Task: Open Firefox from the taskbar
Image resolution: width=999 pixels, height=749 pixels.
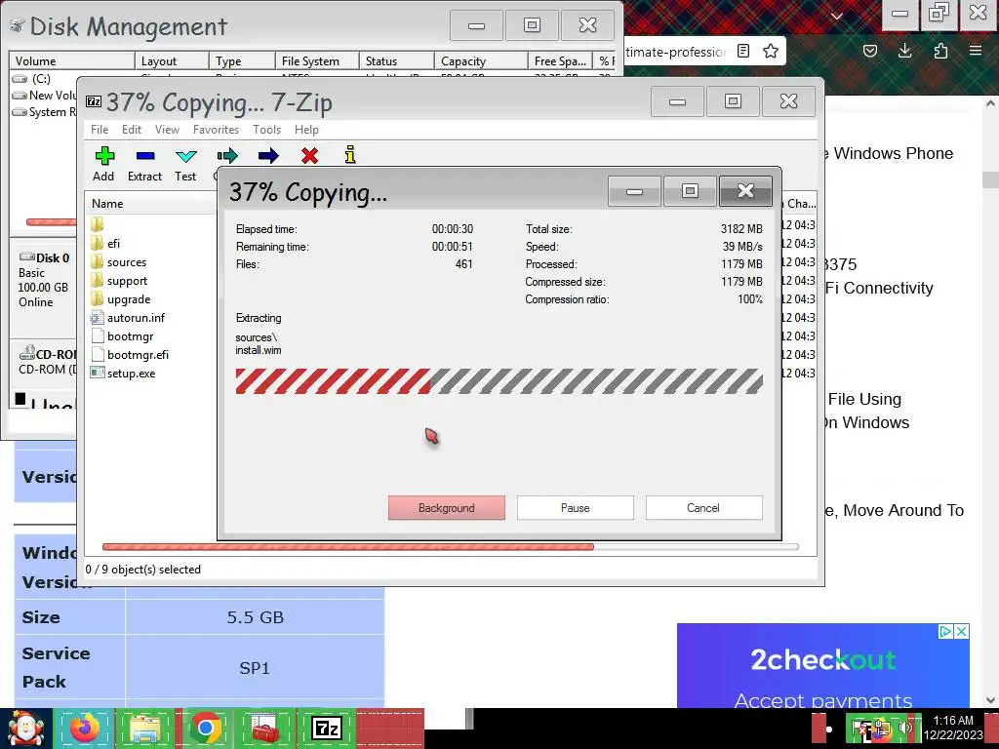Action: point(85,728)
